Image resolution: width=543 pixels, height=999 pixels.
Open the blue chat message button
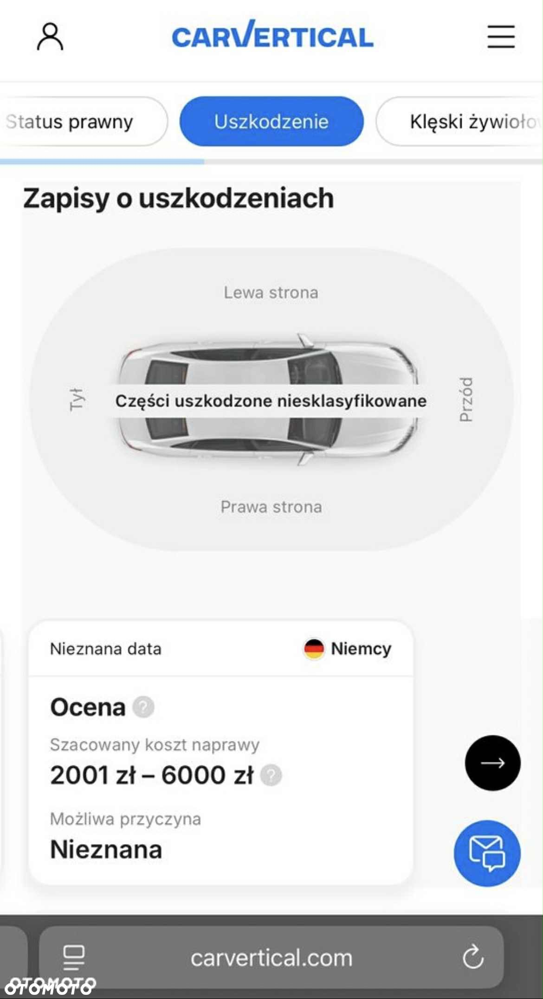pyautogui.click(x=487, y=853)
